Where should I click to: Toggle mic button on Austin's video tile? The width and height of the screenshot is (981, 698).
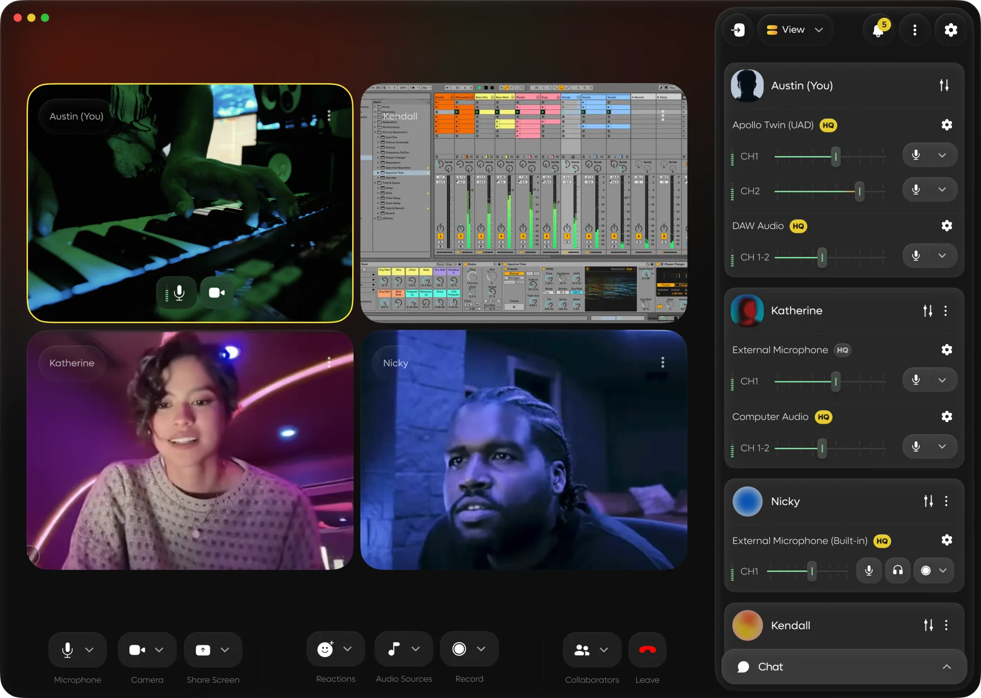[x=177, y=293]
